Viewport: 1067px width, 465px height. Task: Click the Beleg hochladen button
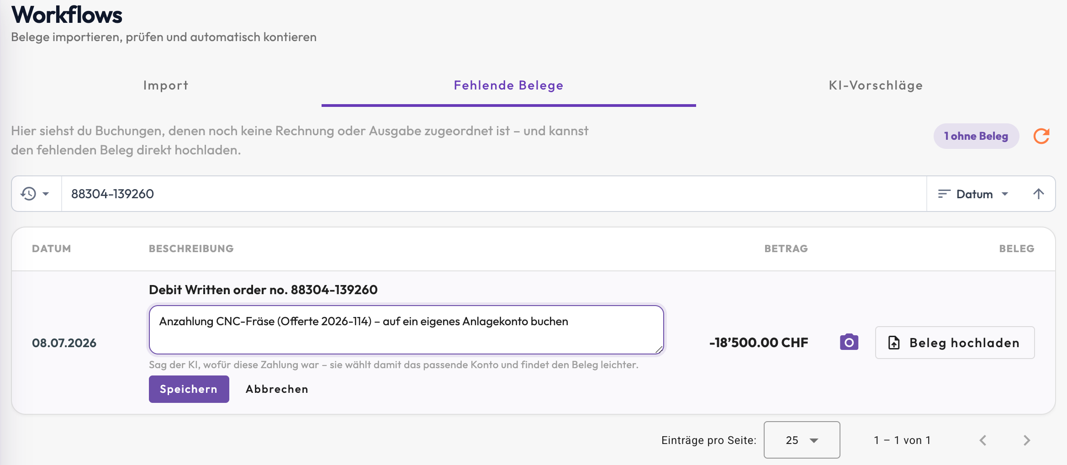coord(955,343)
